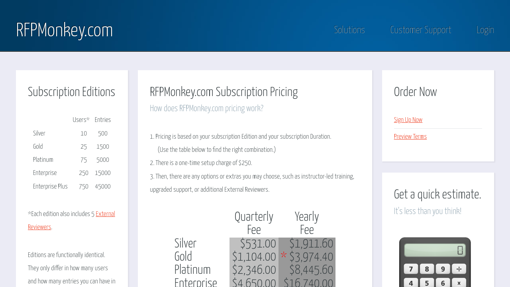Go to Customer Support in the navigation
Viewport: 510px width, 287px height.
tap(420, 30)
